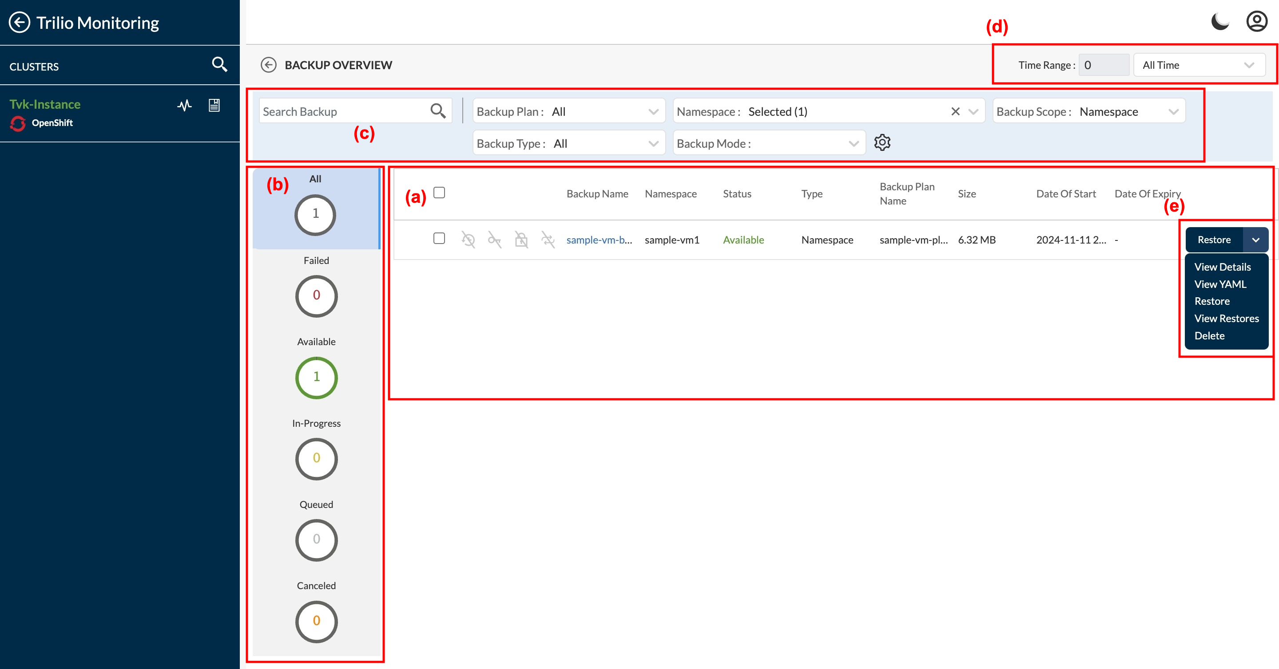
Task: Click the crossed-out sync arrows icon
Action: click(x=548, y=240)
